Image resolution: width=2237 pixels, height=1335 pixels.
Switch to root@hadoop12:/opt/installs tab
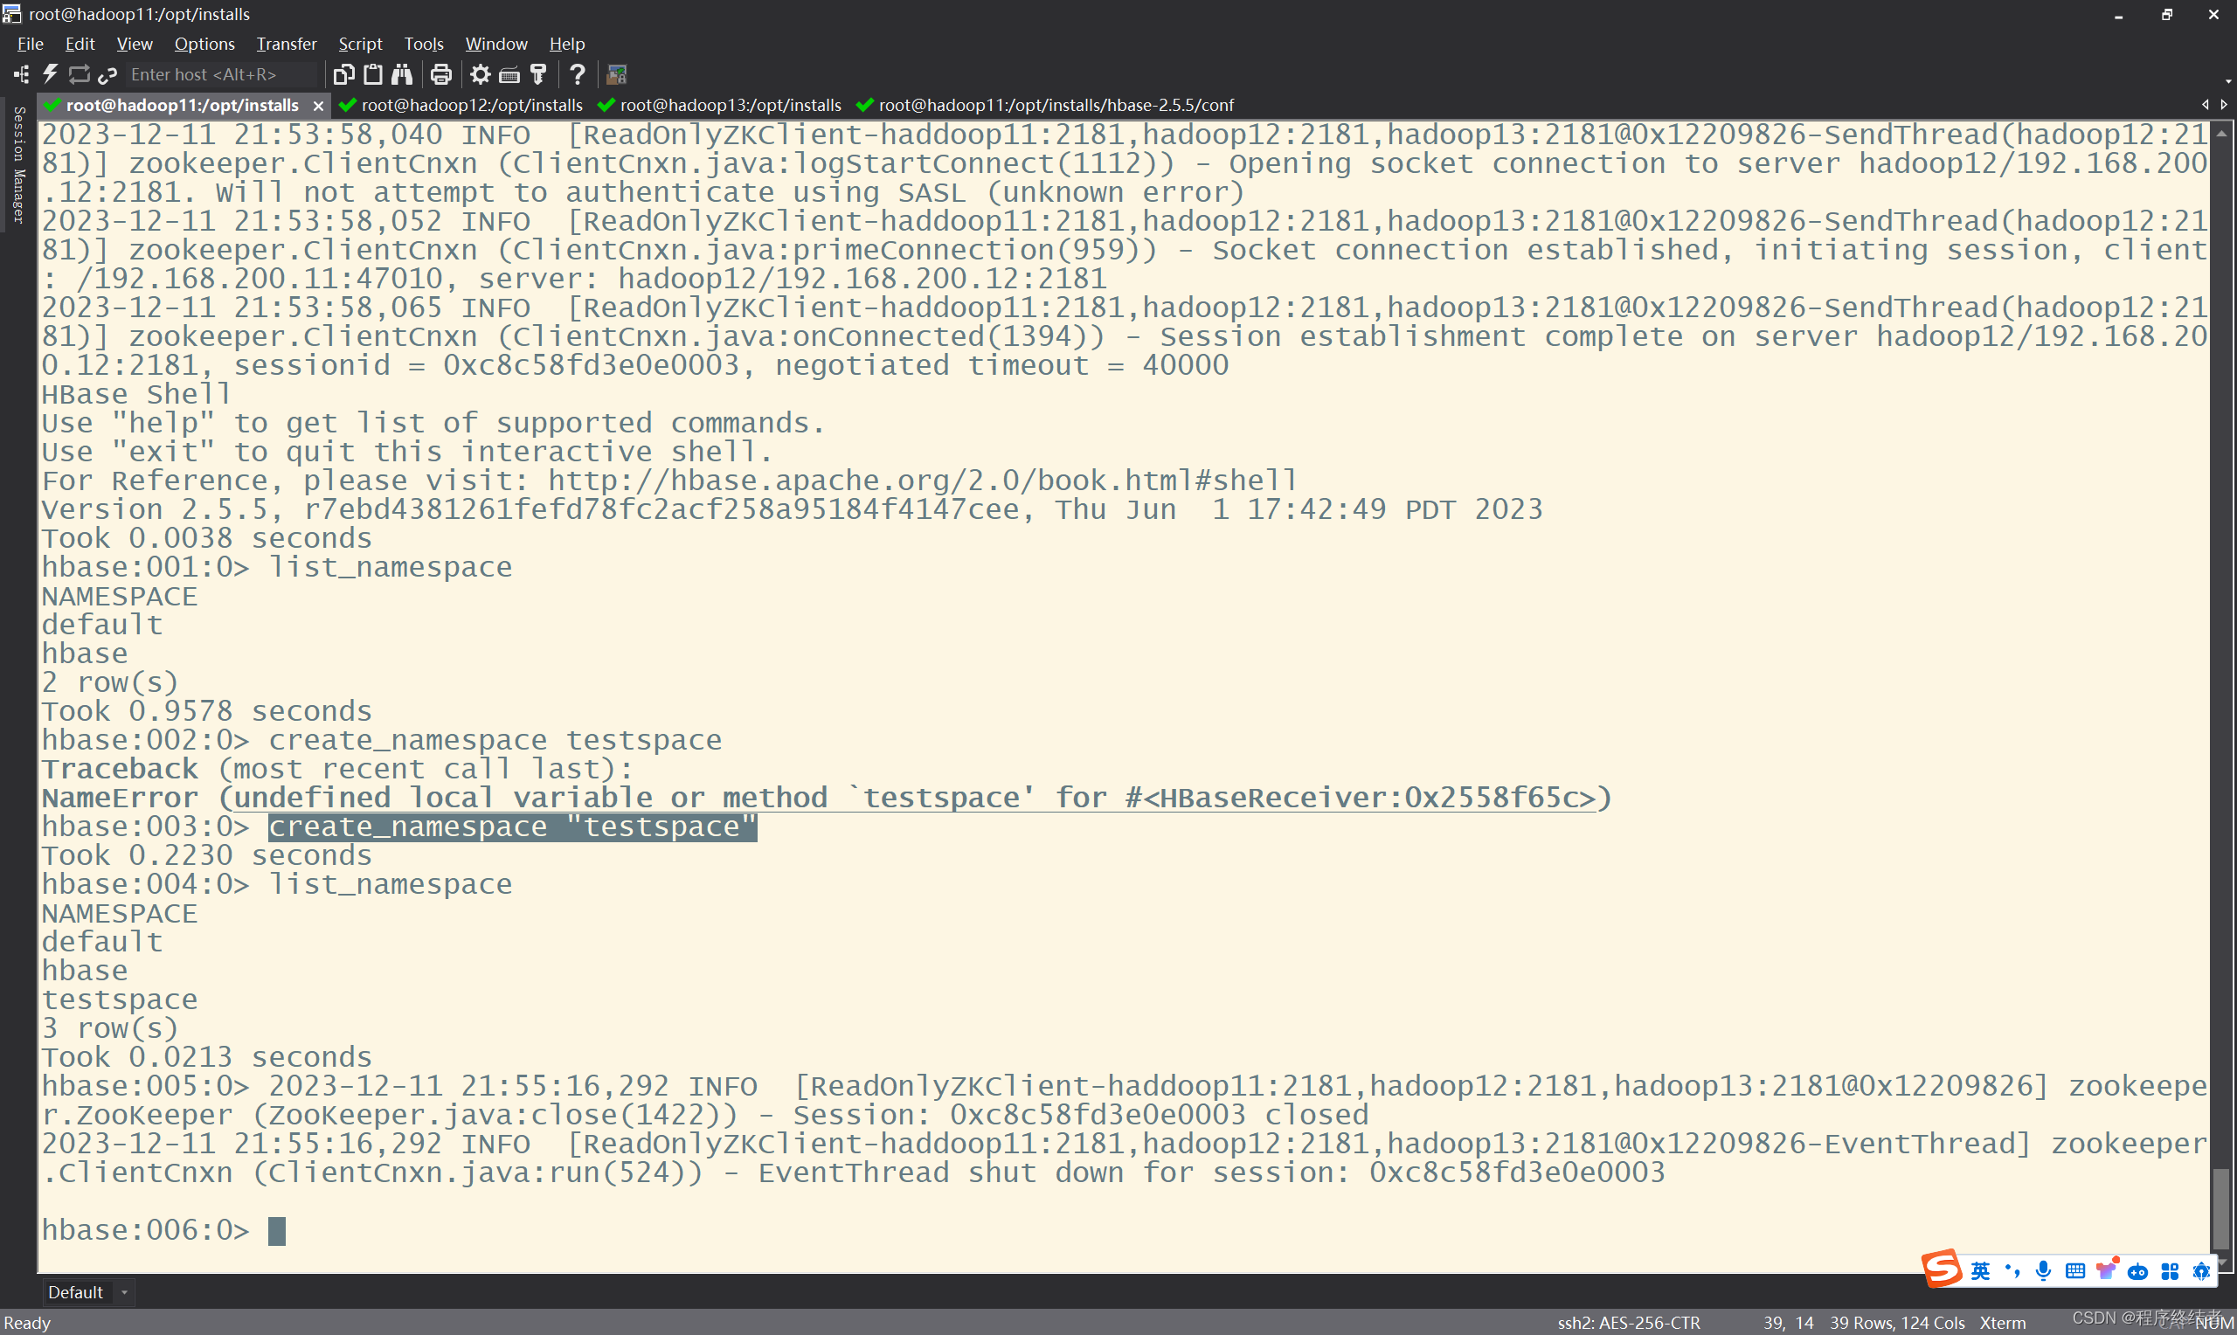[x=461, y=105]
